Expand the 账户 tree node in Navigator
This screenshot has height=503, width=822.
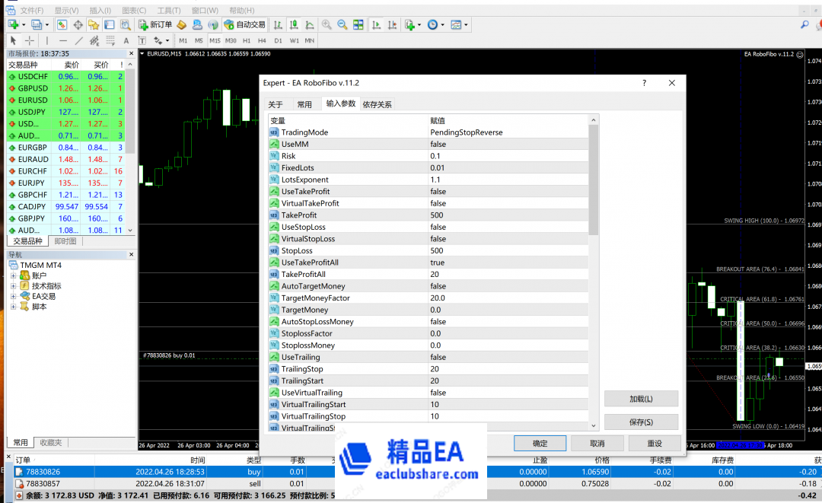(13, 275)
